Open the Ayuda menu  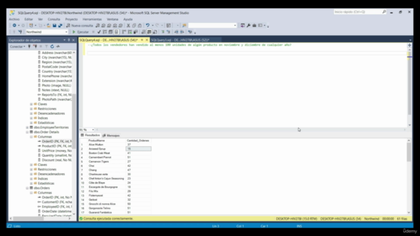pyautogui.click(x=128, y=19)
